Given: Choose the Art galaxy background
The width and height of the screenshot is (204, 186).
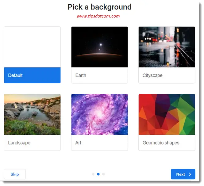Looking at the screenshot, I should 99,114.
